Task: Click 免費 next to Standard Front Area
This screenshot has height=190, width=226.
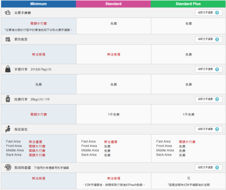Action: pos(107,146)
